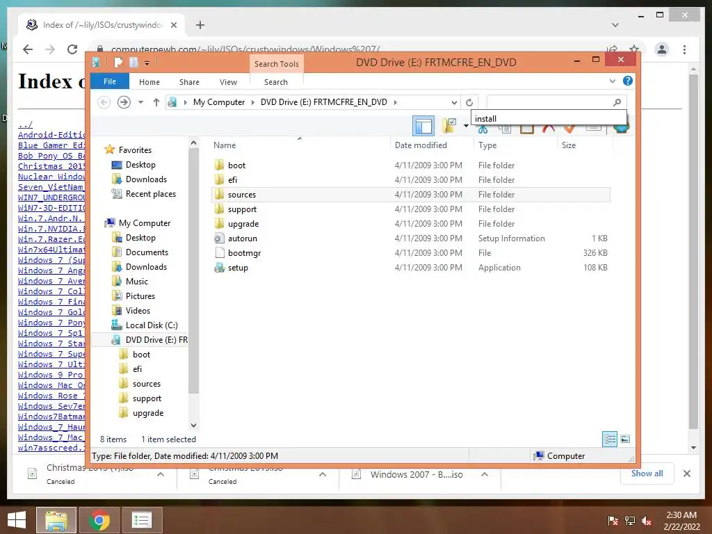
Task: Sort files by Type column header
Action: pyautogui.click(x=487, y=145)
